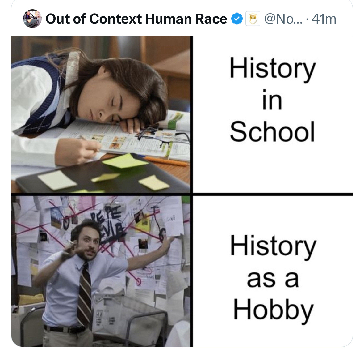Click the blue verified checkmark badge
Screen dimensions: 364x355
click(237, 19)
